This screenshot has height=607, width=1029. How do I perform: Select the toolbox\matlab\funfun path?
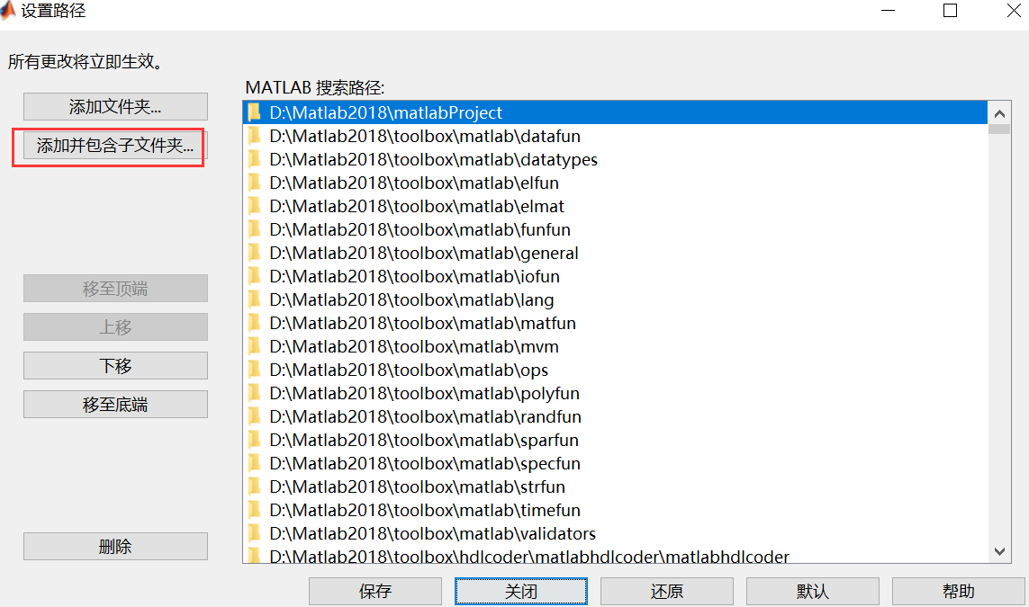(x=615, y=229)
